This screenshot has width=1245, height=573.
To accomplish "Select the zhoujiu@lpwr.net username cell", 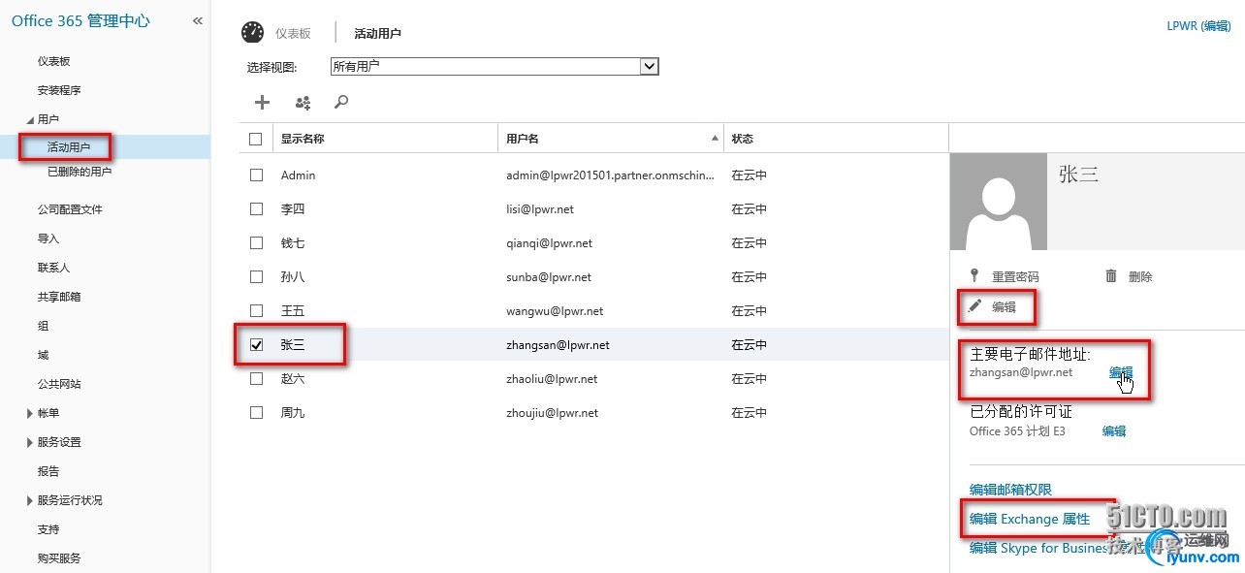I will [552, 413].
